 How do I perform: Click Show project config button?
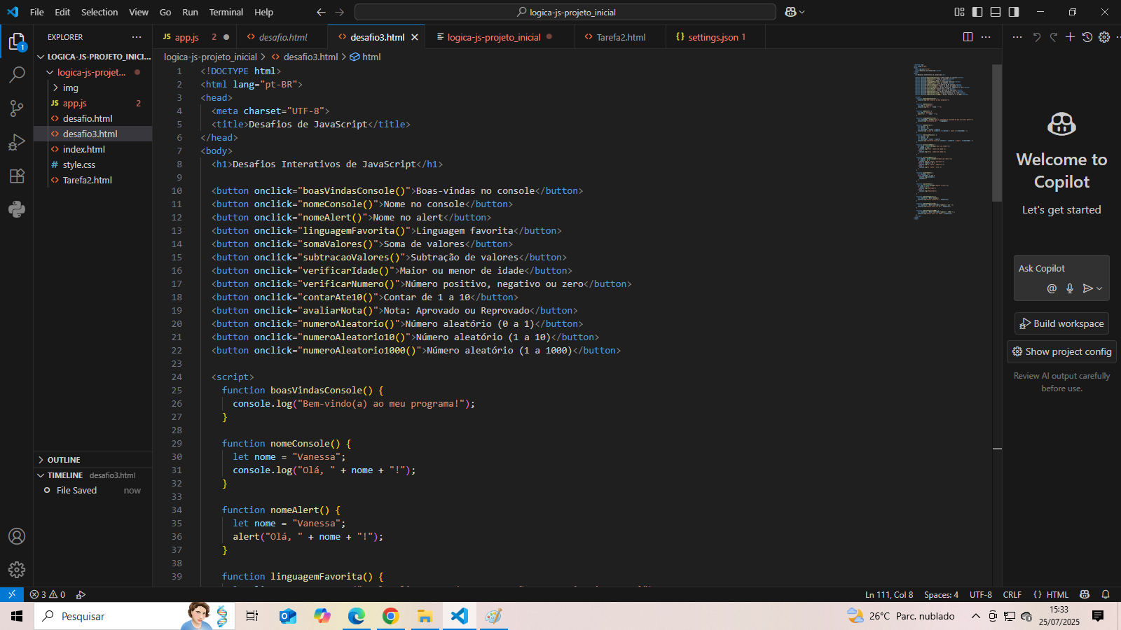point(1061,351)
